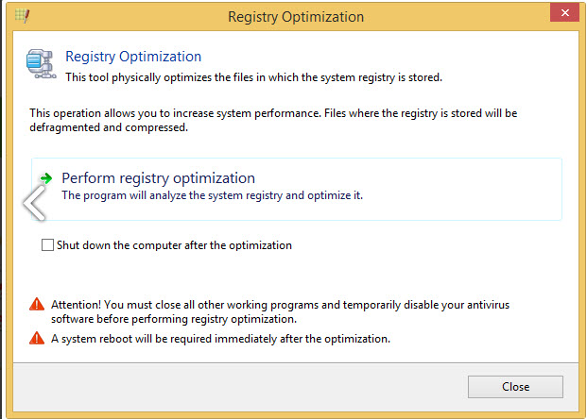Click the warning triangle beside the system reboot notice
This screenshot has height=419, width=587.
[x=37, y=338]
